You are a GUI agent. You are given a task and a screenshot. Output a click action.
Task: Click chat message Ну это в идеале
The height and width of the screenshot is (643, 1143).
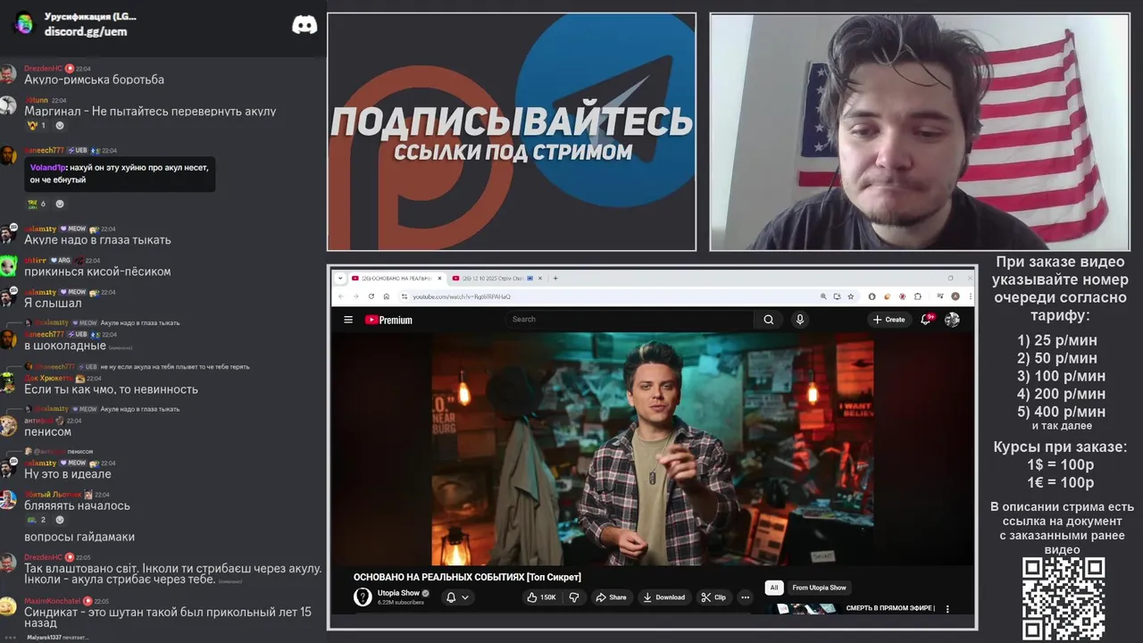click(68, 474)
